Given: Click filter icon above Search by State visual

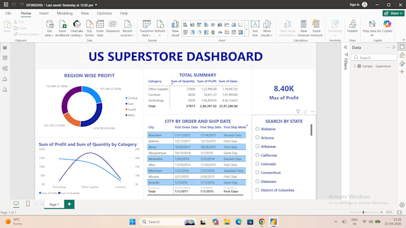Looking at the screenshot, I should pyautogui.click(x=298, y=111).
